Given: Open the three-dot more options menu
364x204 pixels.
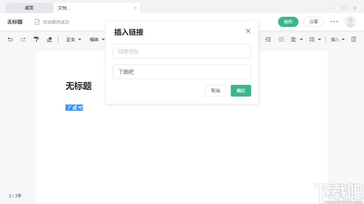Looking at the screenshot, I should (334, 21).
